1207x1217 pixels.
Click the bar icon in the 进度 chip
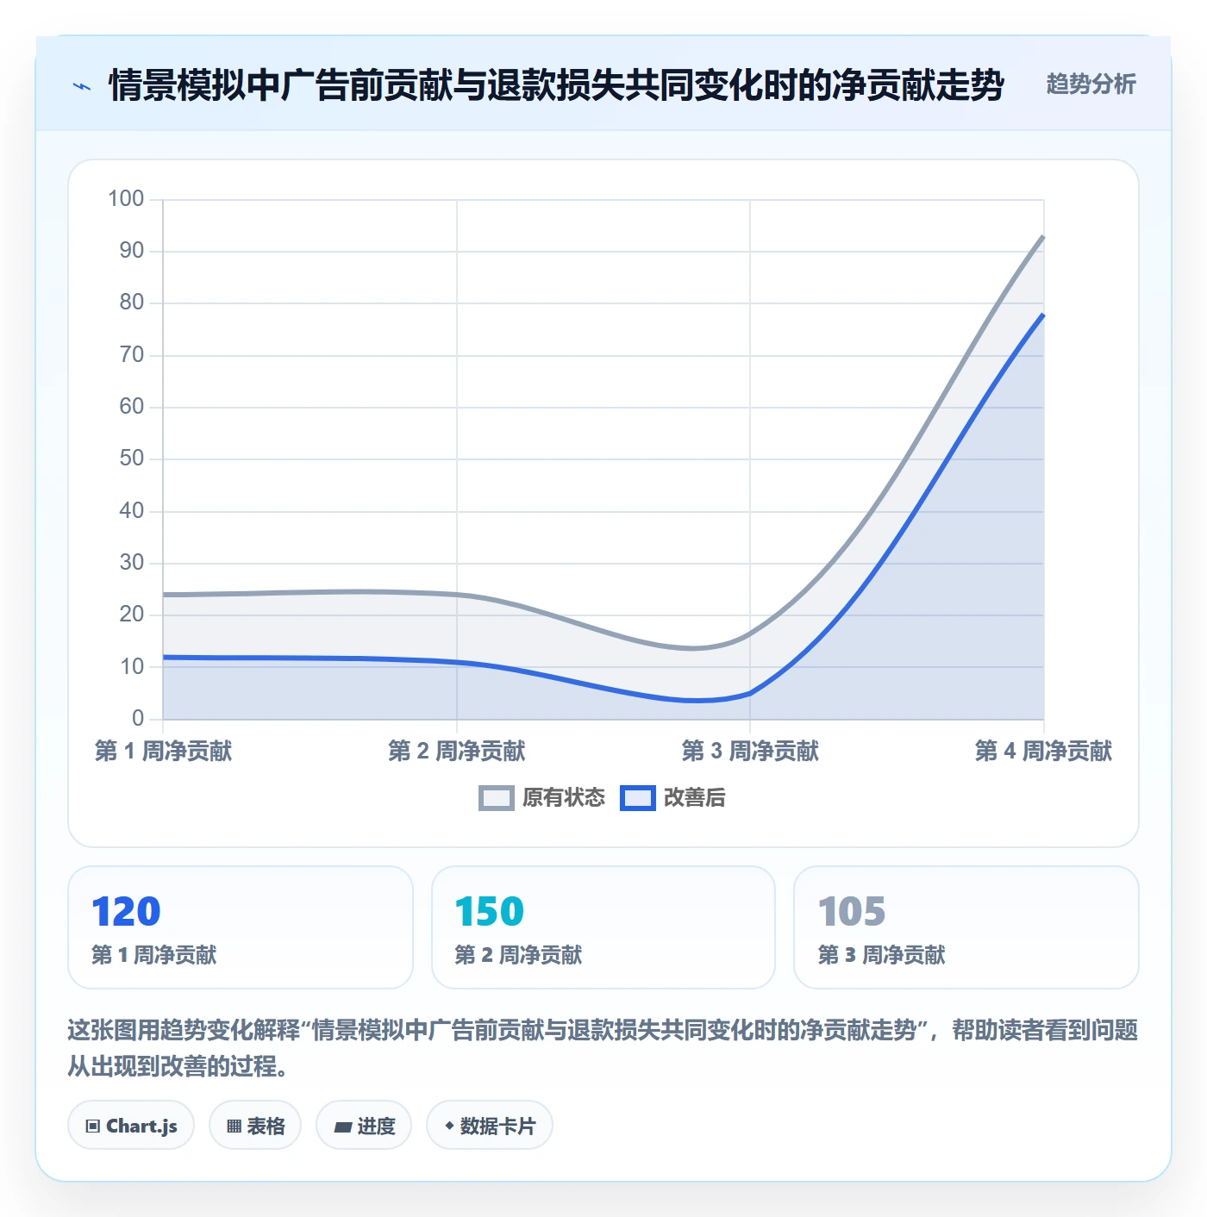(342, 1127)
